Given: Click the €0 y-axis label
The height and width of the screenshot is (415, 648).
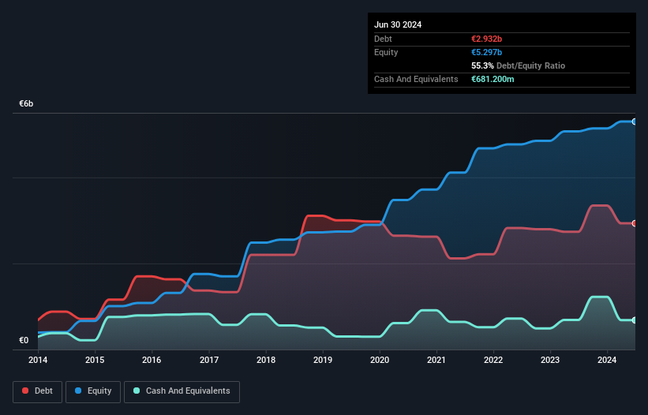Looking at the screenshot, I should 24,340.
